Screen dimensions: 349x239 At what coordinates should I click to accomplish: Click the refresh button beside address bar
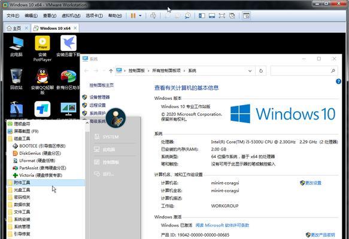[x=261, y=71]
